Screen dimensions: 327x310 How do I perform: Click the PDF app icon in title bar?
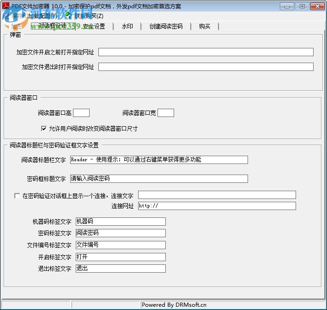pos(6,6)
